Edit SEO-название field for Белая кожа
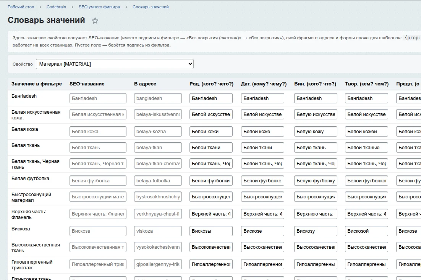421x280 pixels. tap(98, 132)
